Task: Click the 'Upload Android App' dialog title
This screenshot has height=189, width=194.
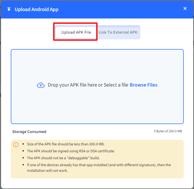Action: [36, 10]
